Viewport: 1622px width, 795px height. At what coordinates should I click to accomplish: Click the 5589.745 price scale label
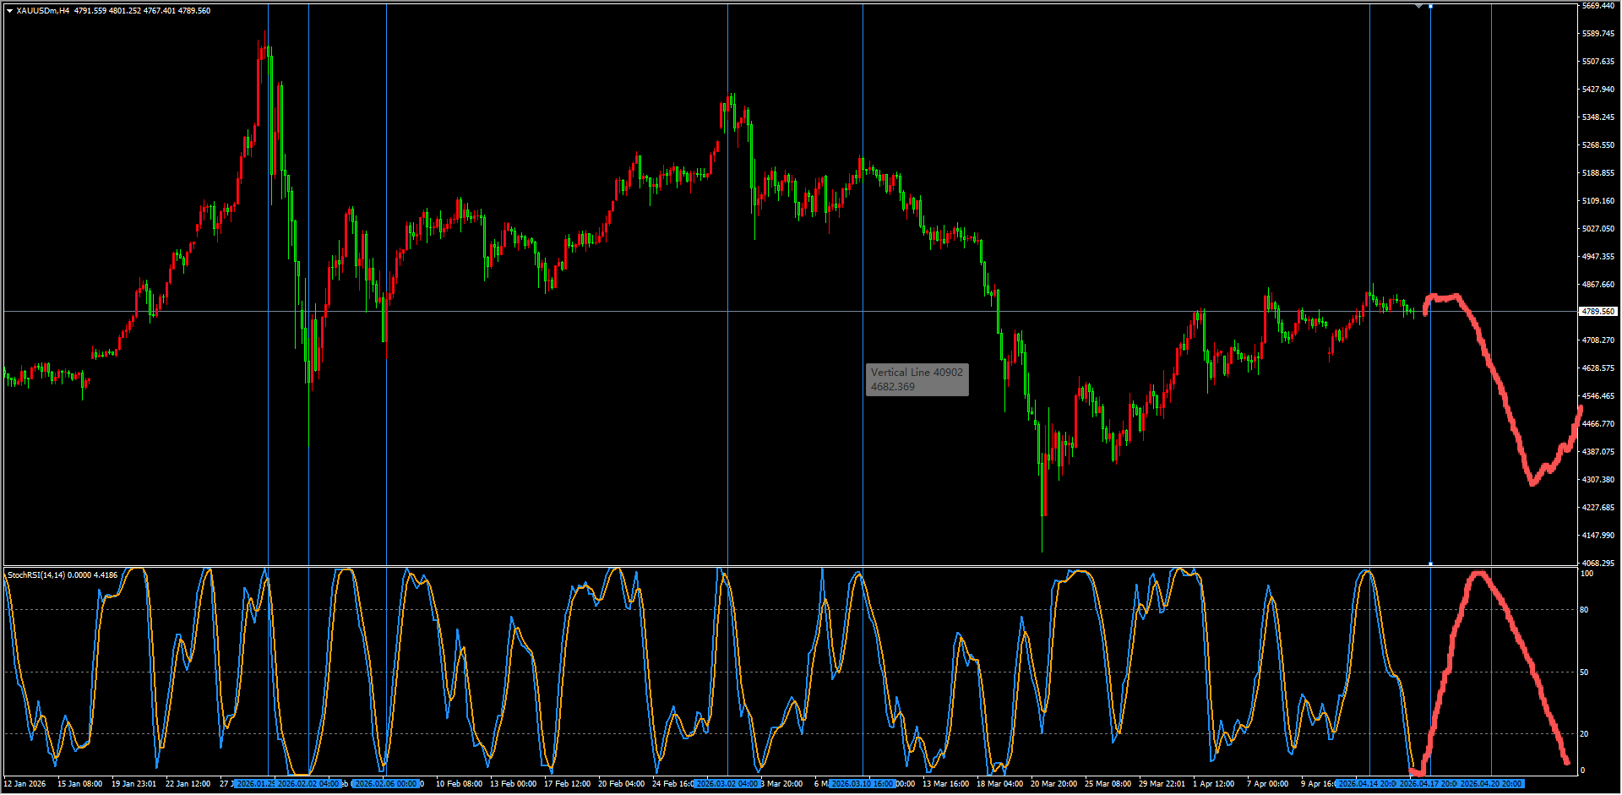(1598, 34)
